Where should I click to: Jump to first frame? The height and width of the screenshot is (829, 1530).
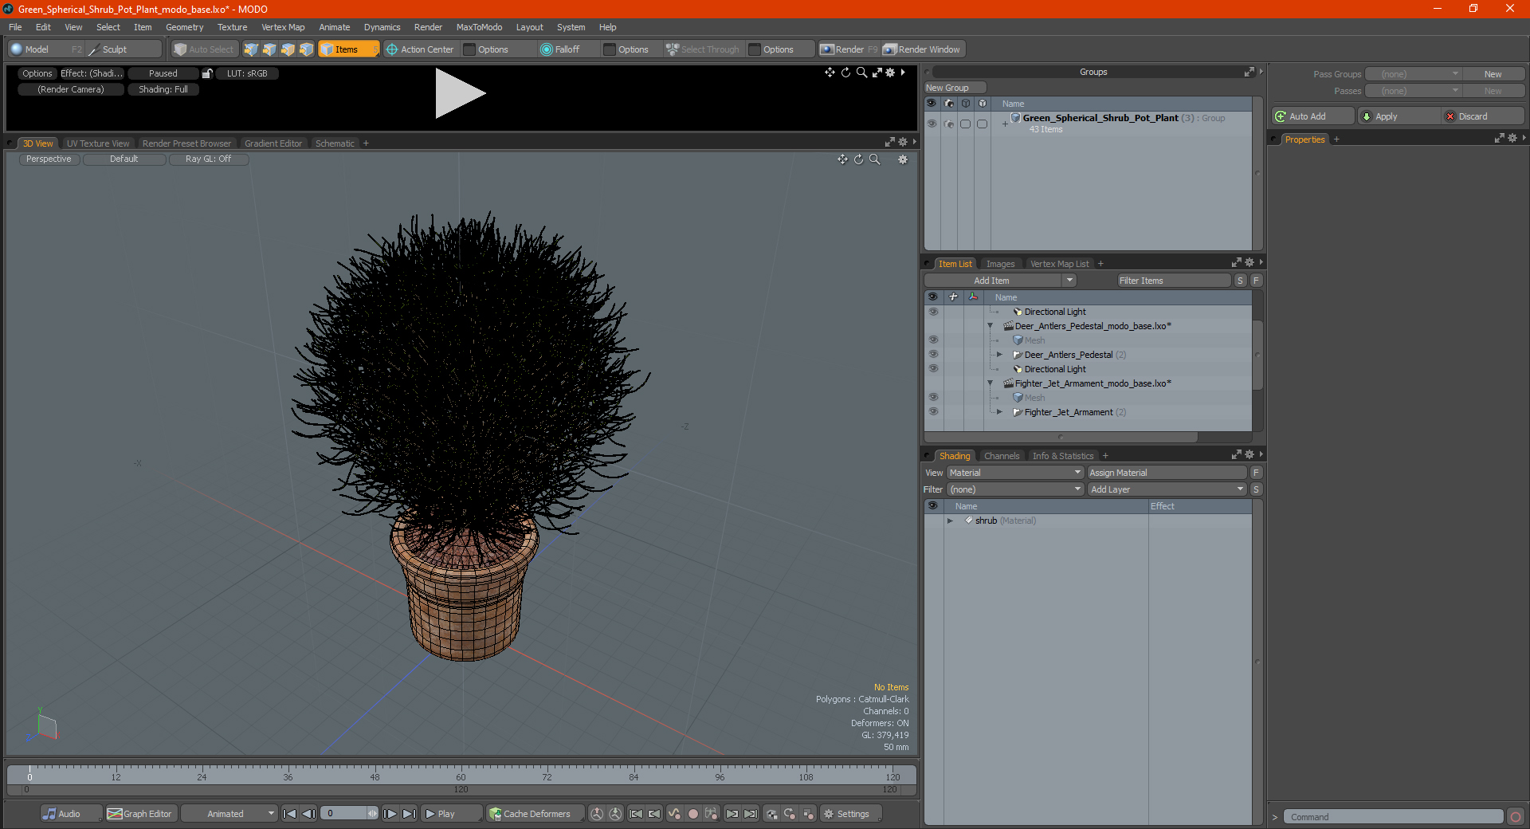tap(290, 814)
